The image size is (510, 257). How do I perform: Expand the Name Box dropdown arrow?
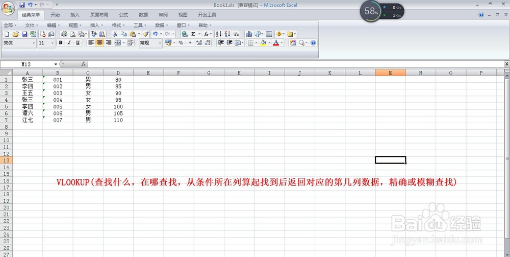[x=56, y=64]
